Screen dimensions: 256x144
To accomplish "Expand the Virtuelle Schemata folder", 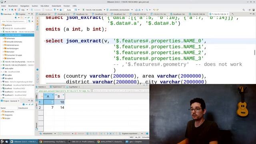I will pos(3,42).
